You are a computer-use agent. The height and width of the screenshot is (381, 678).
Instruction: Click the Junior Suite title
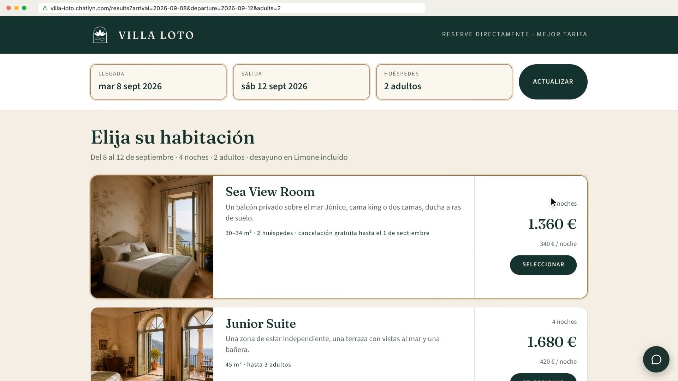tap(261, 323)
